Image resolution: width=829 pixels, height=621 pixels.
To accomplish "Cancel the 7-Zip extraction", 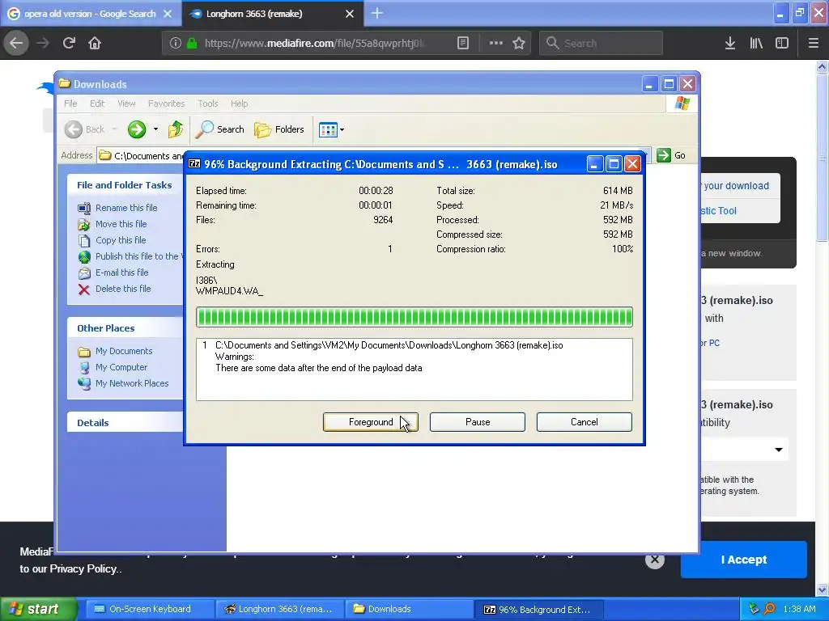I will [x=585, y=422].
